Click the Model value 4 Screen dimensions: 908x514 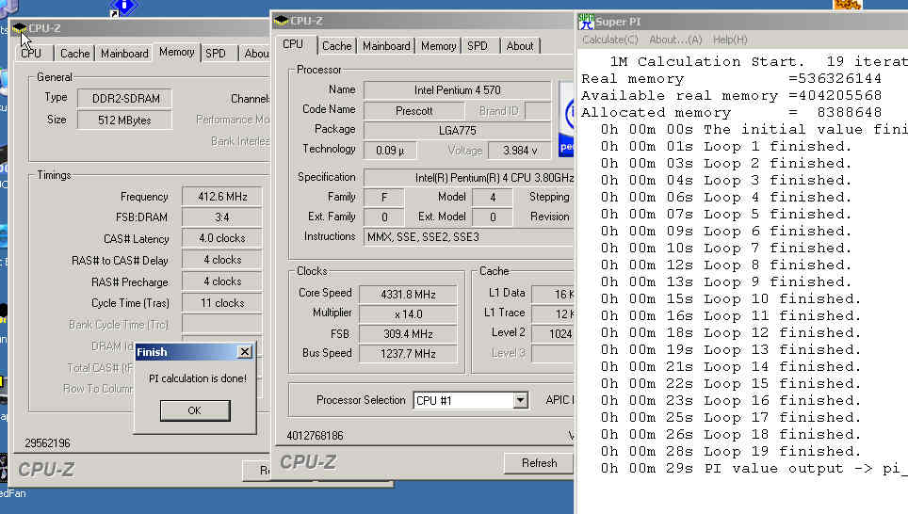493,198
